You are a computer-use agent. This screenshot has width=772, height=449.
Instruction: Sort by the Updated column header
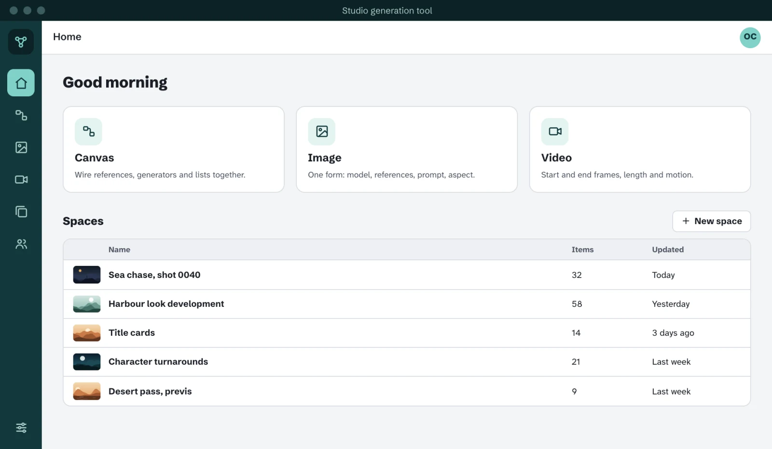668,250
